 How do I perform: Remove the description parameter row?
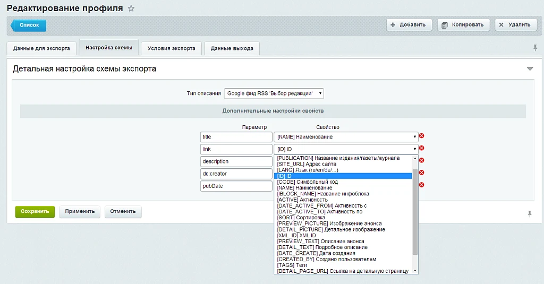(421, 160)
